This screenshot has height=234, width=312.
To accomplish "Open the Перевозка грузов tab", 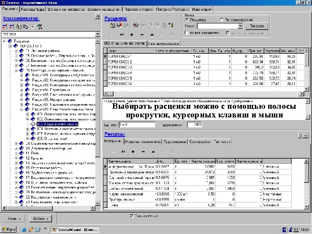I will tap(139, 10).
